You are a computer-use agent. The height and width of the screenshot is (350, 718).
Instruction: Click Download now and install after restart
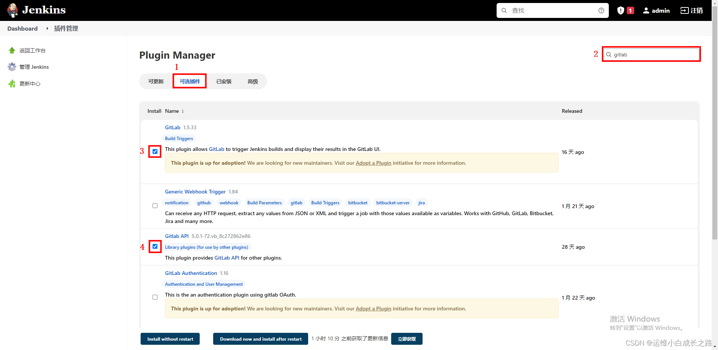point(261,339)
